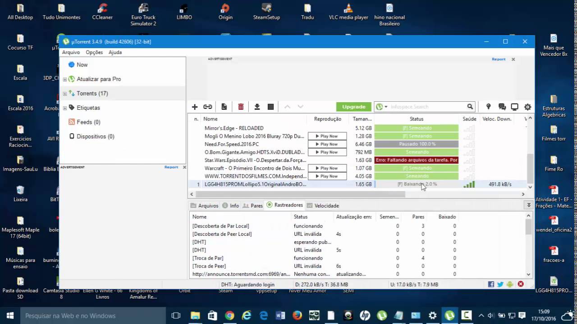Open the Ajuda menu
Viewport: 577px width, 324px height.
[115, 52]
